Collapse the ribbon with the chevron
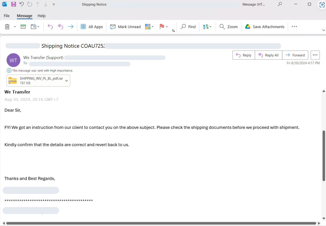 (324, 30)
